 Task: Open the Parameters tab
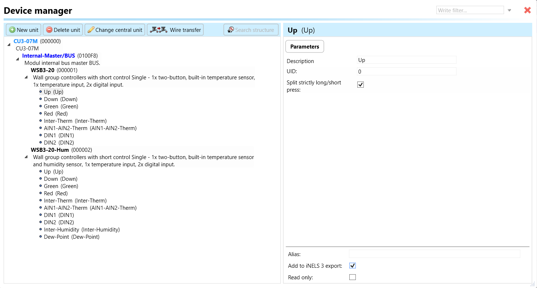(x=304, y=47)
